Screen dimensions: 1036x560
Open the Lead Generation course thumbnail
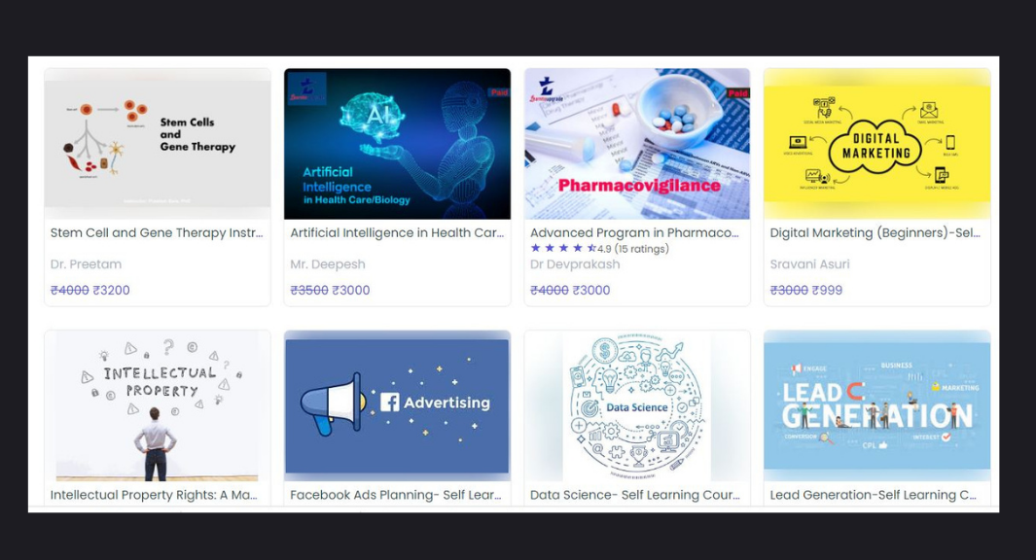[x=876, y=405]
